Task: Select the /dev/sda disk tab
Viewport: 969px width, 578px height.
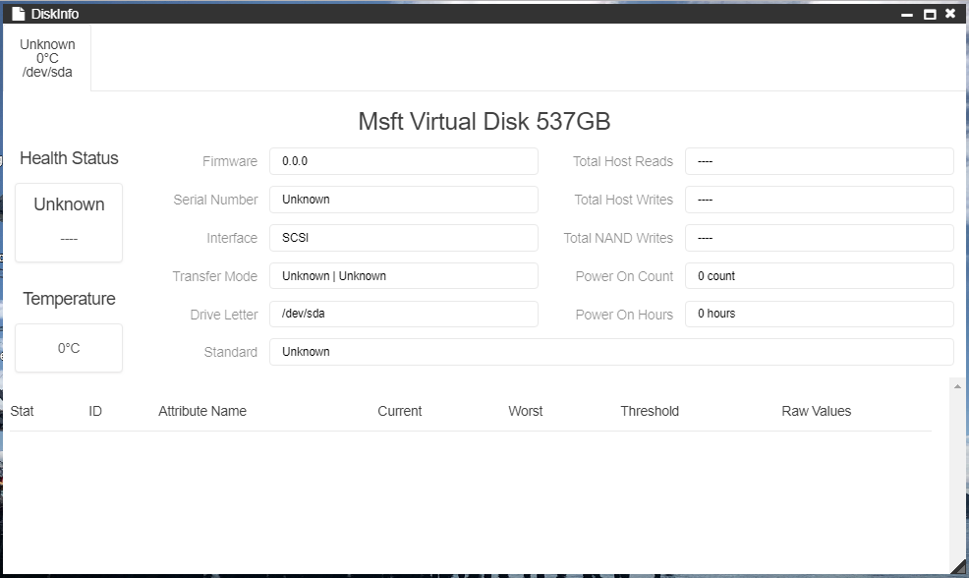Action: 47,58
